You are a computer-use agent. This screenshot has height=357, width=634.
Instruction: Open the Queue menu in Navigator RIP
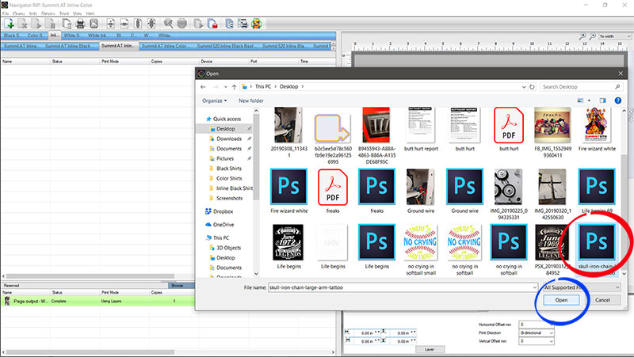click(18, 13)
